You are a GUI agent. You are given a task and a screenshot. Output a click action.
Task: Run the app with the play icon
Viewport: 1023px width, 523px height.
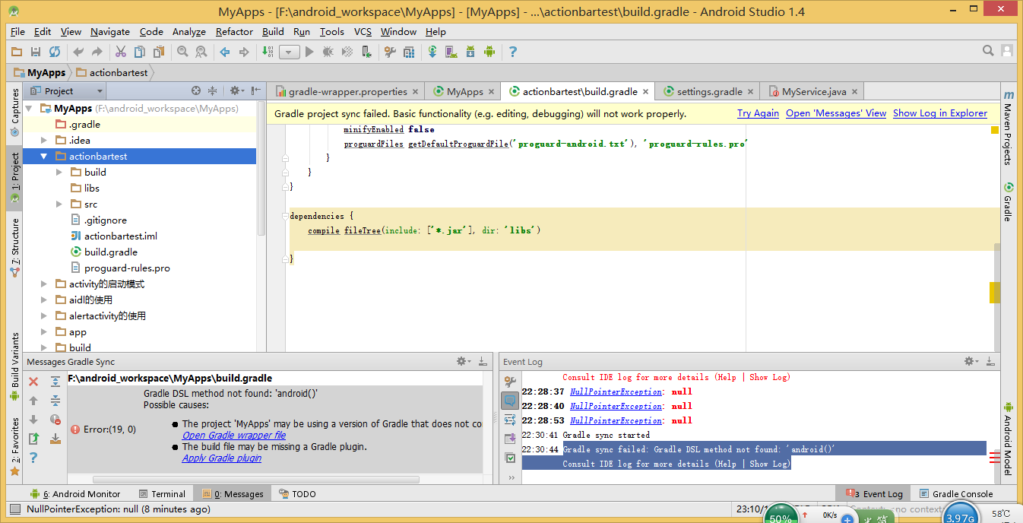[x=309, y=52]
